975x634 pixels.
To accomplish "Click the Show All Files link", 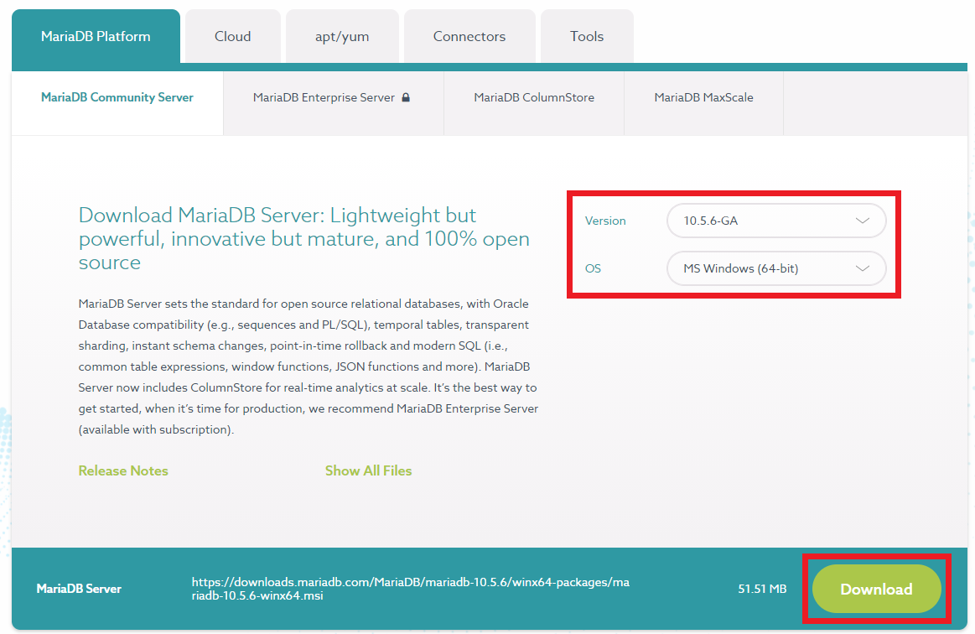I will point(368,471).
